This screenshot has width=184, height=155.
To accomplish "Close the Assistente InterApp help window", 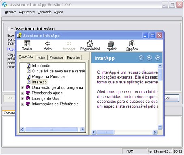I will click(159, 36).
